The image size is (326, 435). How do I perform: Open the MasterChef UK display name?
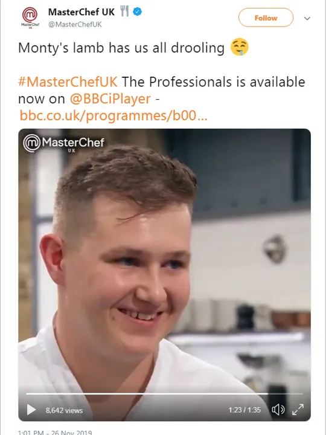[81, 12]
